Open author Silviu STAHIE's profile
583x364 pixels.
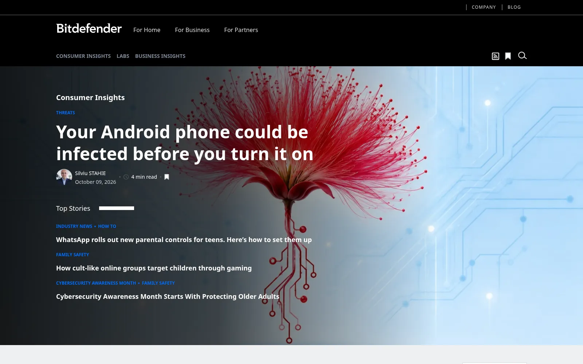coord(90,173)
